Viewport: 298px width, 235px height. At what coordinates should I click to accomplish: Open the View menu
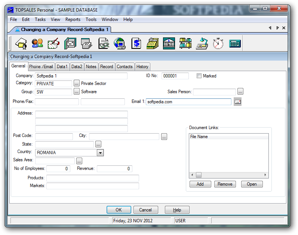(x=55, y=19)
